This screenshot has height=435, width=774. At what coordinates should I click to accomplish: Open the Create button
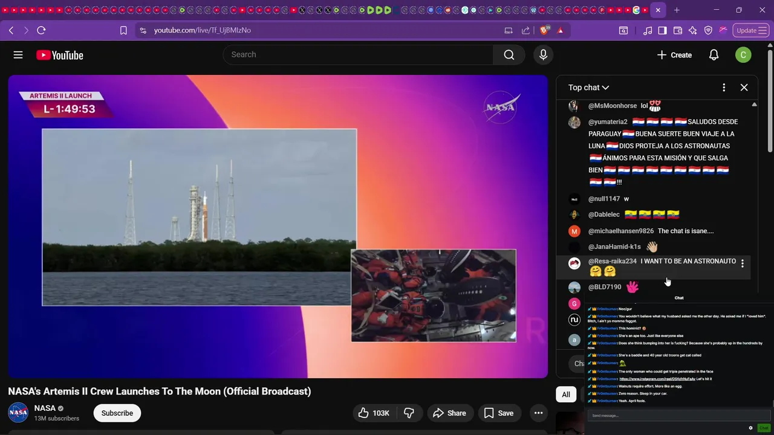[674, 55]
